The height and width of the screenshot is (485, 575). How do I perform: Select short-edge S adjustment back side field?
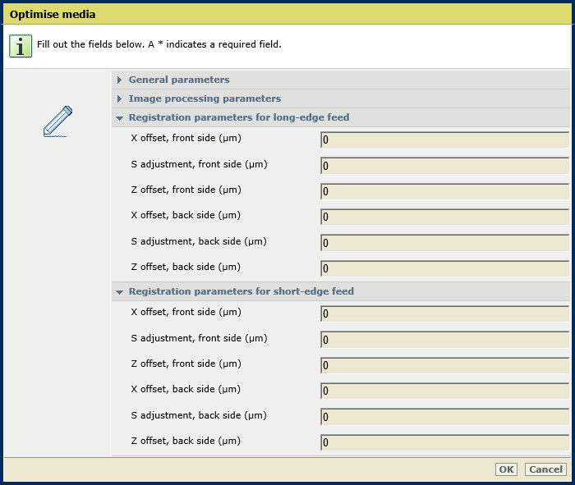click(445, 417)
